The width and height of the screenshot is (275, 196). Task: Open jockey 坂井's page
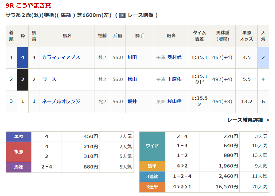click(x=132, y=101)
